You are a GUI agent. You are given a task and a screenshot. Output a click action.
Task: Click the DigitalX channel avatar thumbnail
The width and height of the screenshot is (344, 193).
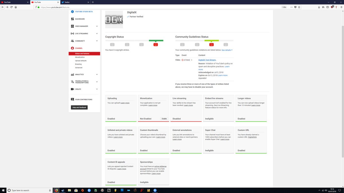tap(114, 19)
